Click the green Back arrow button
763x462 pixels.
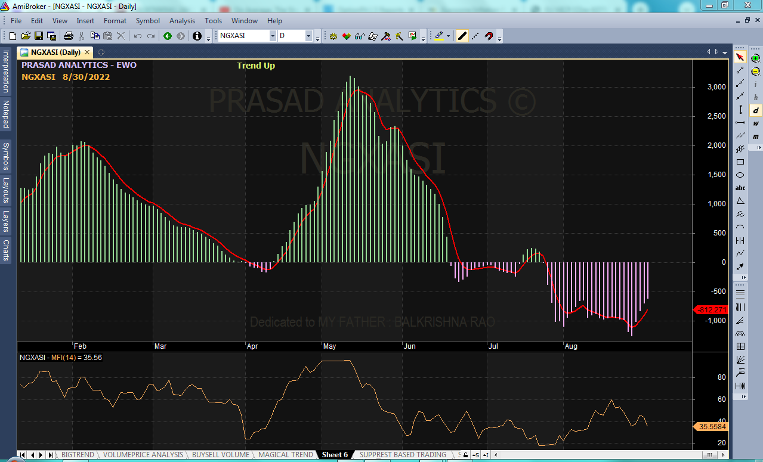(x=168, y=36)
